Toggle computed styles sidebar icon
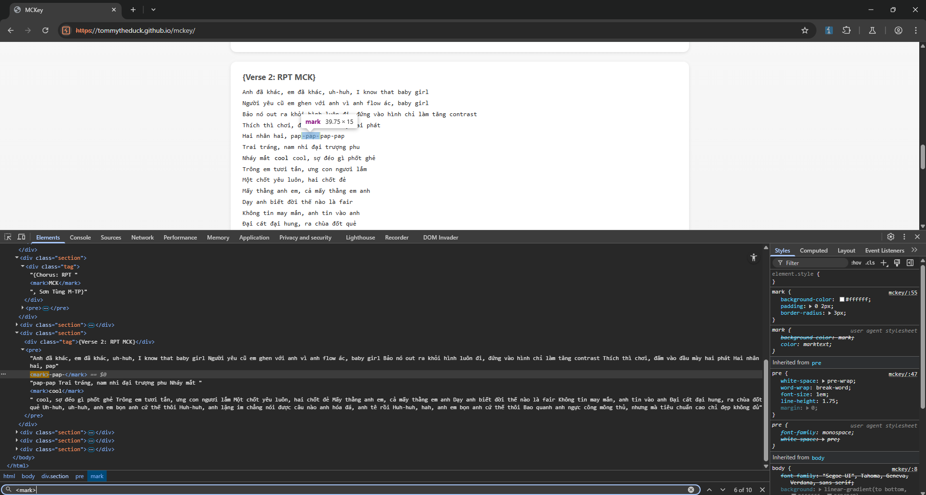This screenshot has width=926, height=495. pyautogui.click(x=910, y=263)
